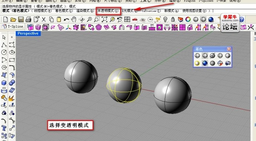Close the 着色 floating panel
This screenshot has width=256, height=141.
tap(229, 49)
